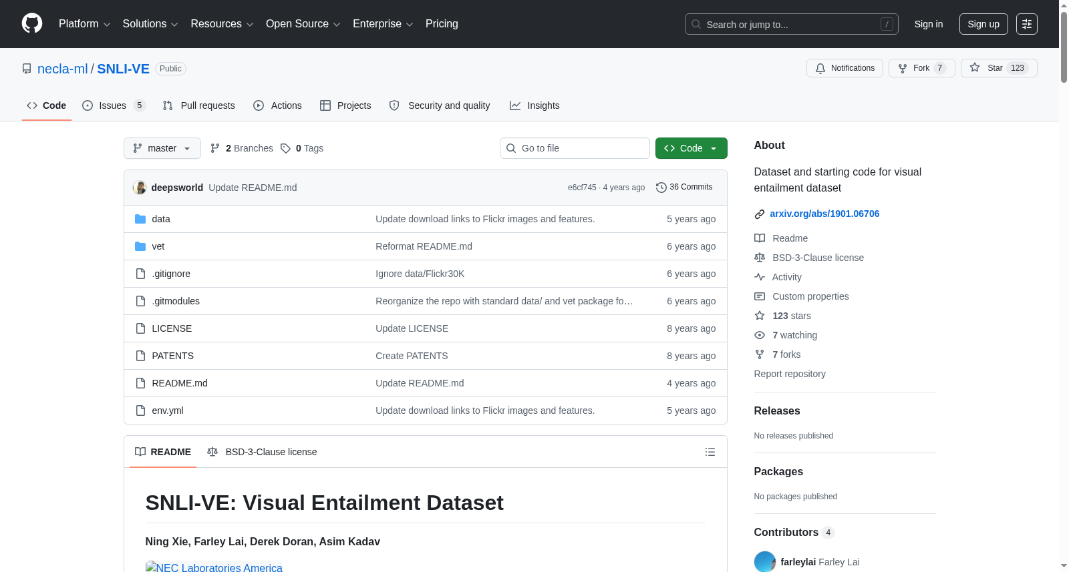Screen dimensions: 1069x572
Task: View the 36 Commits history
Action: pos(684,188)
